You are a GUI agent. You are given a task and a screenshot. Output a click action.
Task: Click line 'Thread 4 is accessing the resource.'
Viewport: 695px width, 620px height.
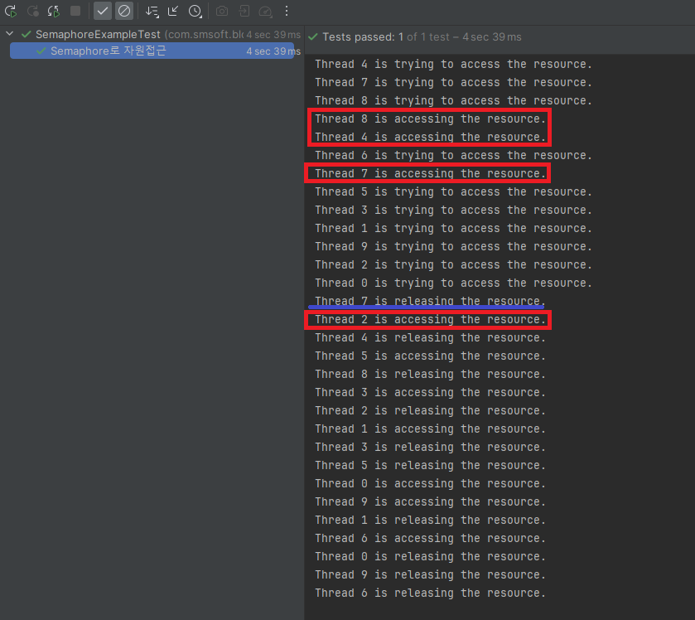tap(430, 137)
